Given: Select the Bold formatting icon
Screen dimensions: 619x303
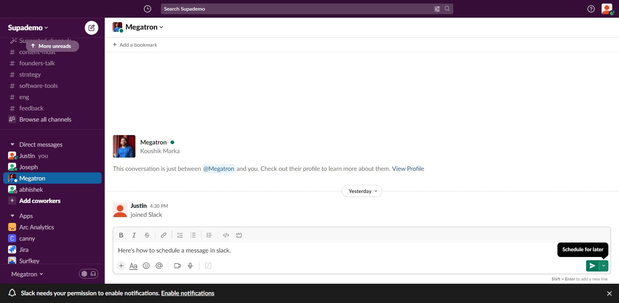Looking at the screenshot, I should click(121, 235).
